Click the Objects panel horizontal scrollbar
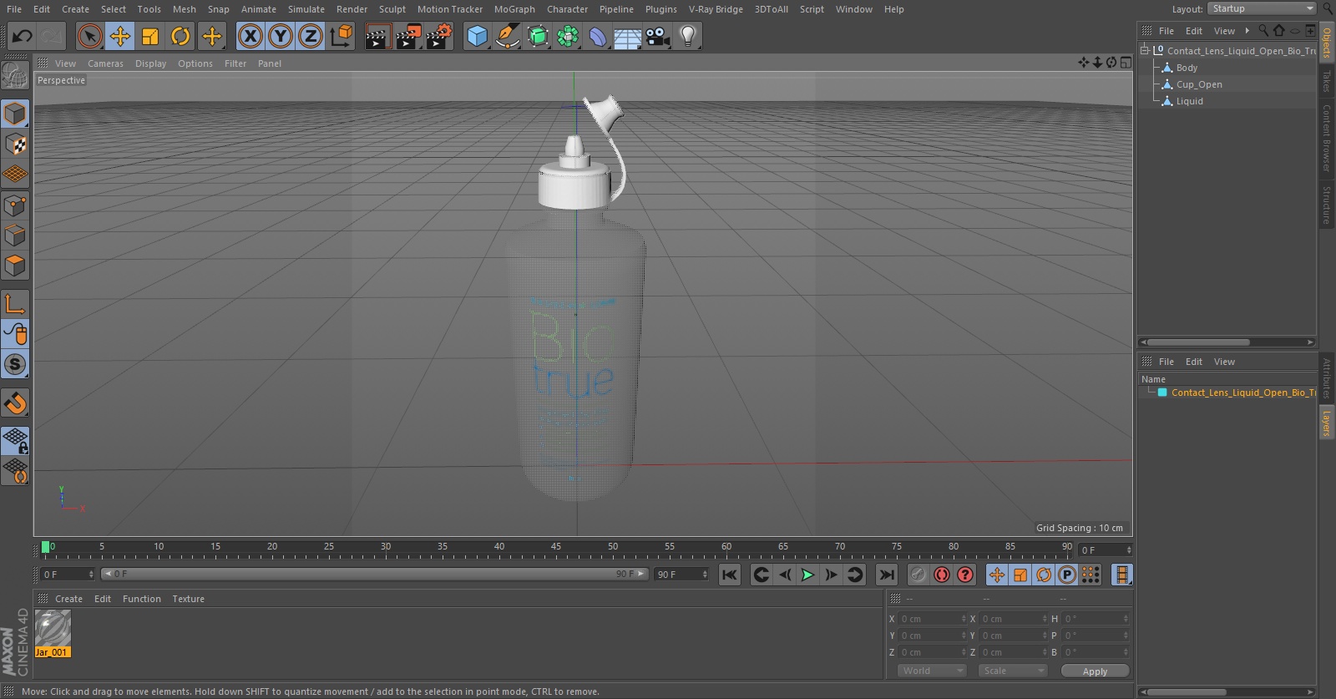 (x=1198, y=342)
